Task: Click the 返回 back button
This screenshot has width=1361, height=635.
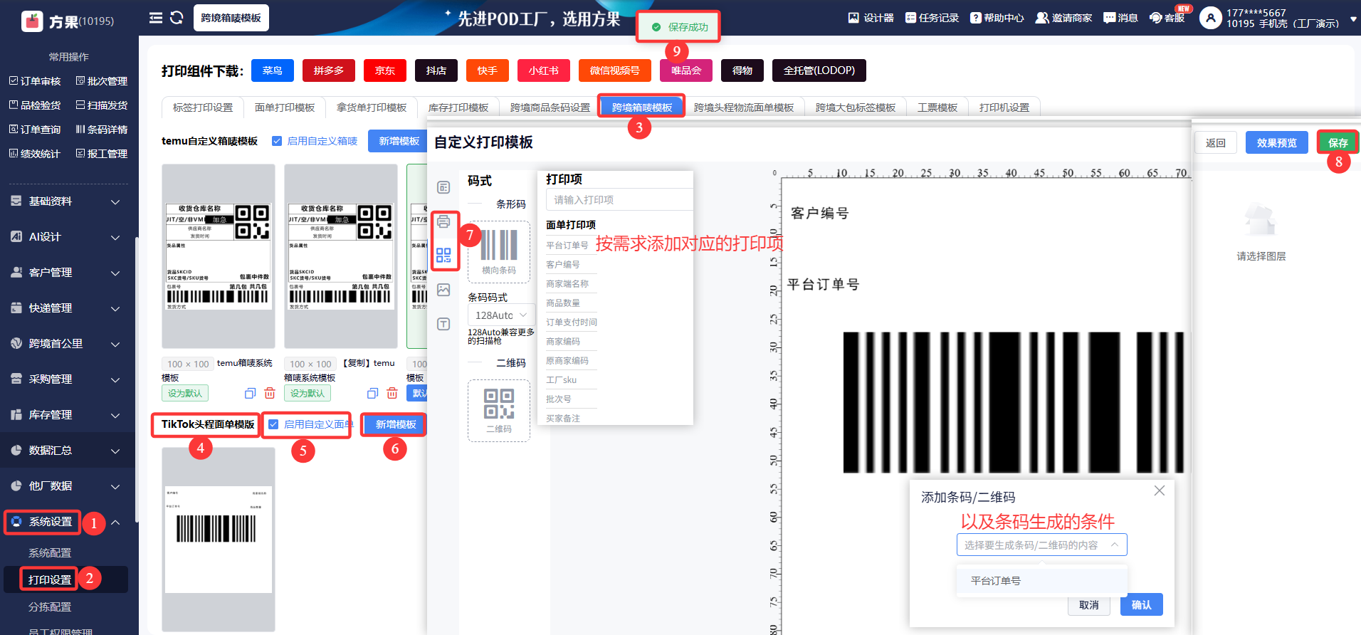Action: coord(1216,142)
